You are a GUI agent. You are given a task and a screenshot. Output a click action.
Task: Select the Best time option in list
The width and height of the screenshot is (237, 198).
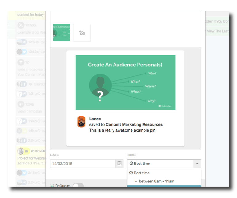click(x=142, y=173)
